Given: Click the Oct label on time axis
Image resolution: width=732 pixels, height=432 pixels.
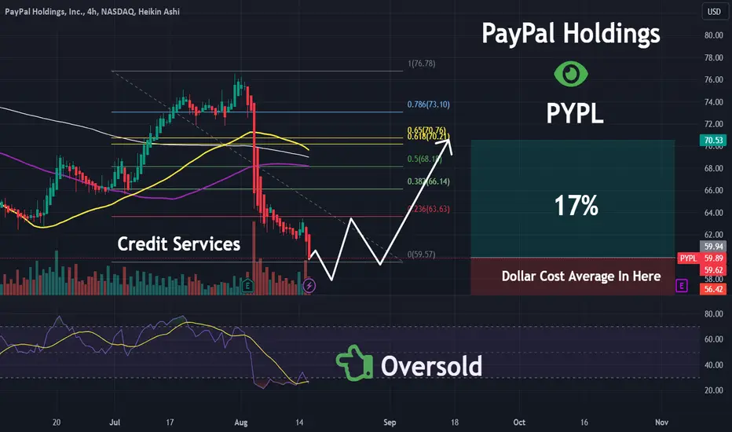Looking at the screenshot, I should click(519, 423).
